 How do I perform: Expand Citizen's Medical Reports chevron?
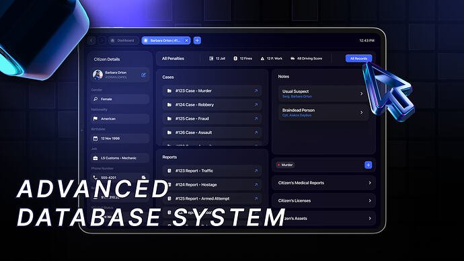pos(370,183)
